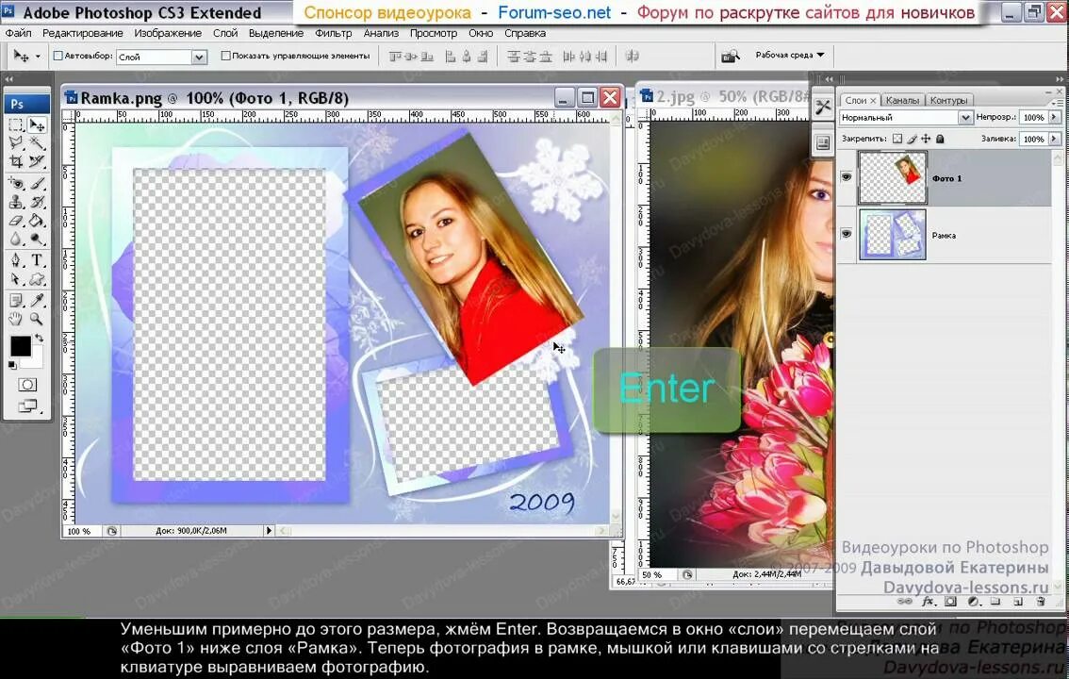Open the Изображение menu

168,33
